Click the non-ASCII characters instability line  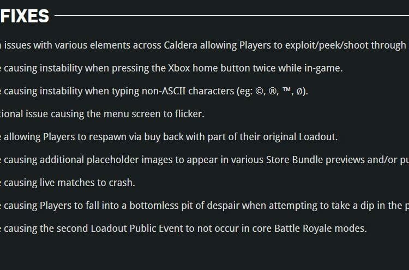click(x=154, y=91)
